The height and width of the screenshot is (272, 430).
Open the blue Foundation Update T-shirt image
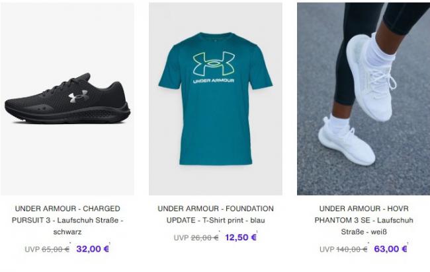click(216, 99)
